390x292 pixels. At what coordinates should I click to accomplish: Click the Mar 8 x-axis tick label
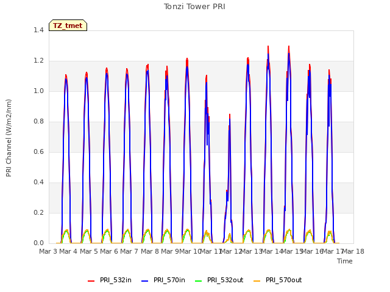tap(150, 251)
